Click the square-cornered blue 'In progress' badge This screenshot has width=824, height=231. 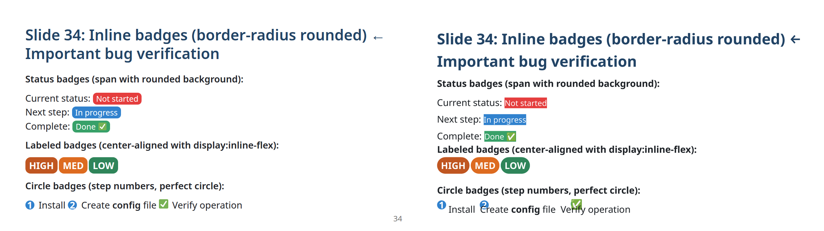pos(505,120)
